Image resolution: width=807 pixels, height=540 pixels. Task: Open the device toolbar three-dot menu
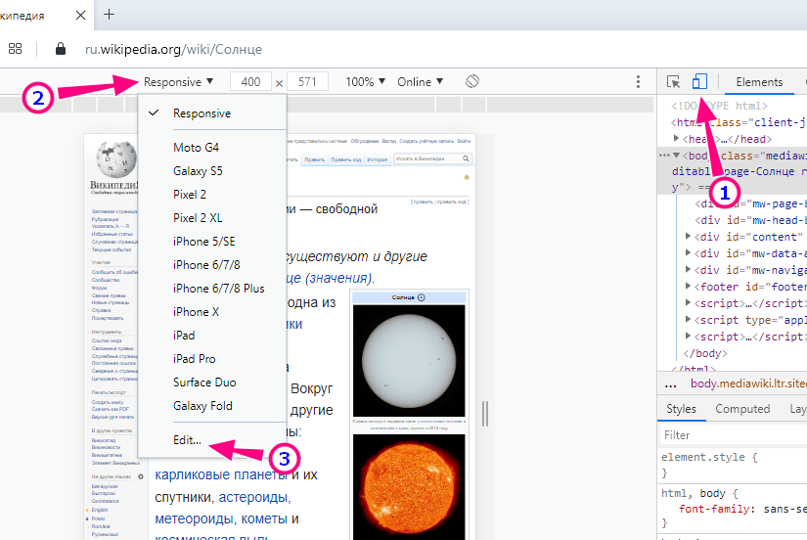click(x=638, y=81)
